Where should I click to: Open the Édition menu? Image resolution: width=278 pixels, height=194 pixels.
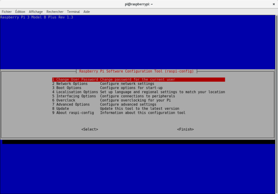click(x=20, y=12)
